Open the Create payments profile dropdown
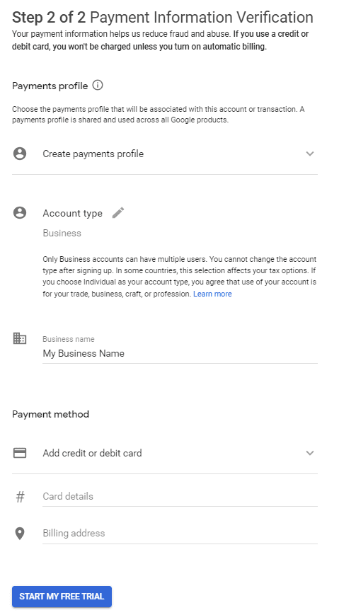This screenshot has height=615, width=339. (165, 154)
